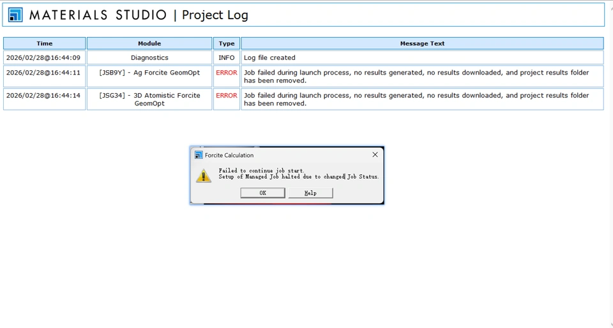The width and height of the screenshot is (613, 328).
Task: Click the 'Failed to continue job start' dialog text
Action: (x=262, y=170)
